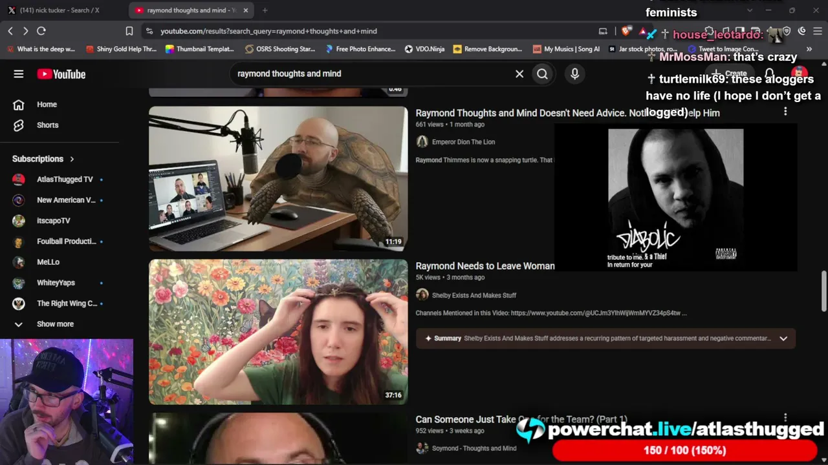
Task: Open 'Jar stock photos' bookmark
Action: point(643,49)
